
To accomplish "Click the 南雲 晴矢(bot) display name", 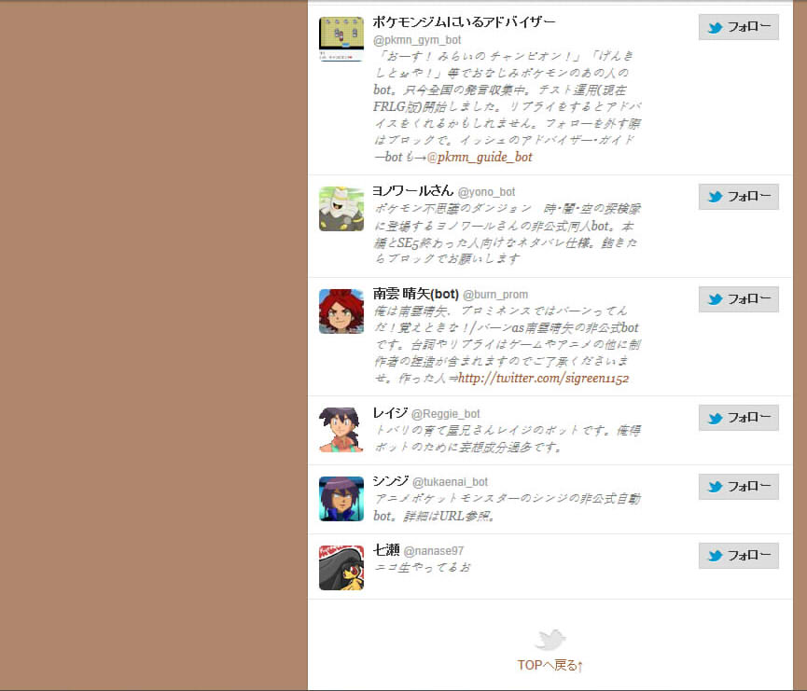I will click(x=416, y=294).
